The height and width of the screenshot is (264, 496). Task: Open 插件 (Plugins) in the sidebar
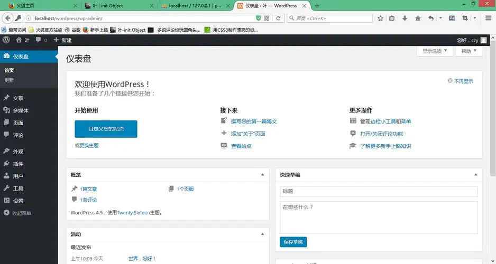[x=18, y=164]
